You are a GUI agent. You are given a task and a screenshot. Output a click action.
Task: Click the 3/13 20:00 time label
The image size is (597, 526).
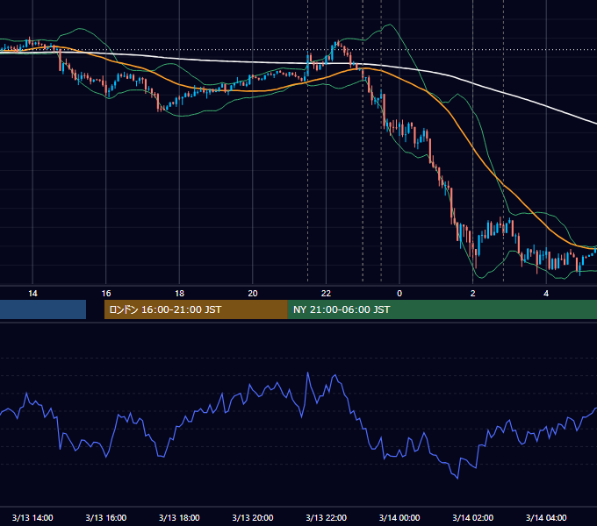point(253,517)
